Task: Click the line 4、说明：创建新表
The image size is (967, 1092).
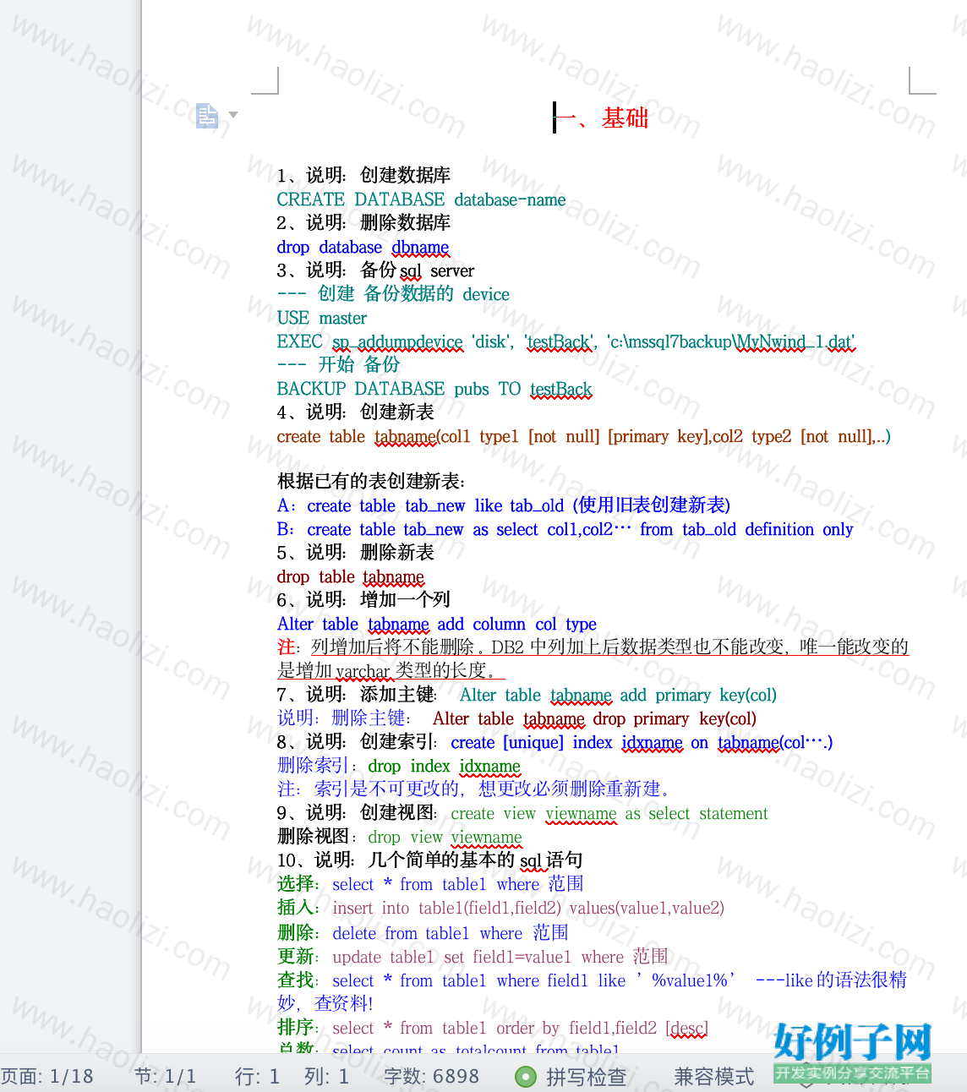Action: pyautogui.click(x=355, y=412)
